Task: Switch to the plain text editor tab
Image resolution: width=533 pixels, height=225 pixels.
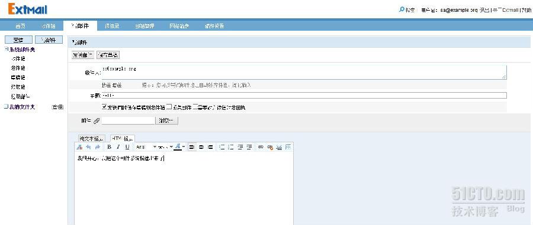Action: click(x=91, y=139)
